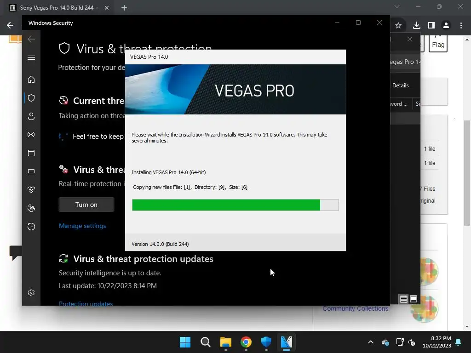
Task: Switch to Windows Security in the taskbar
Action: (x=266, y=342)
